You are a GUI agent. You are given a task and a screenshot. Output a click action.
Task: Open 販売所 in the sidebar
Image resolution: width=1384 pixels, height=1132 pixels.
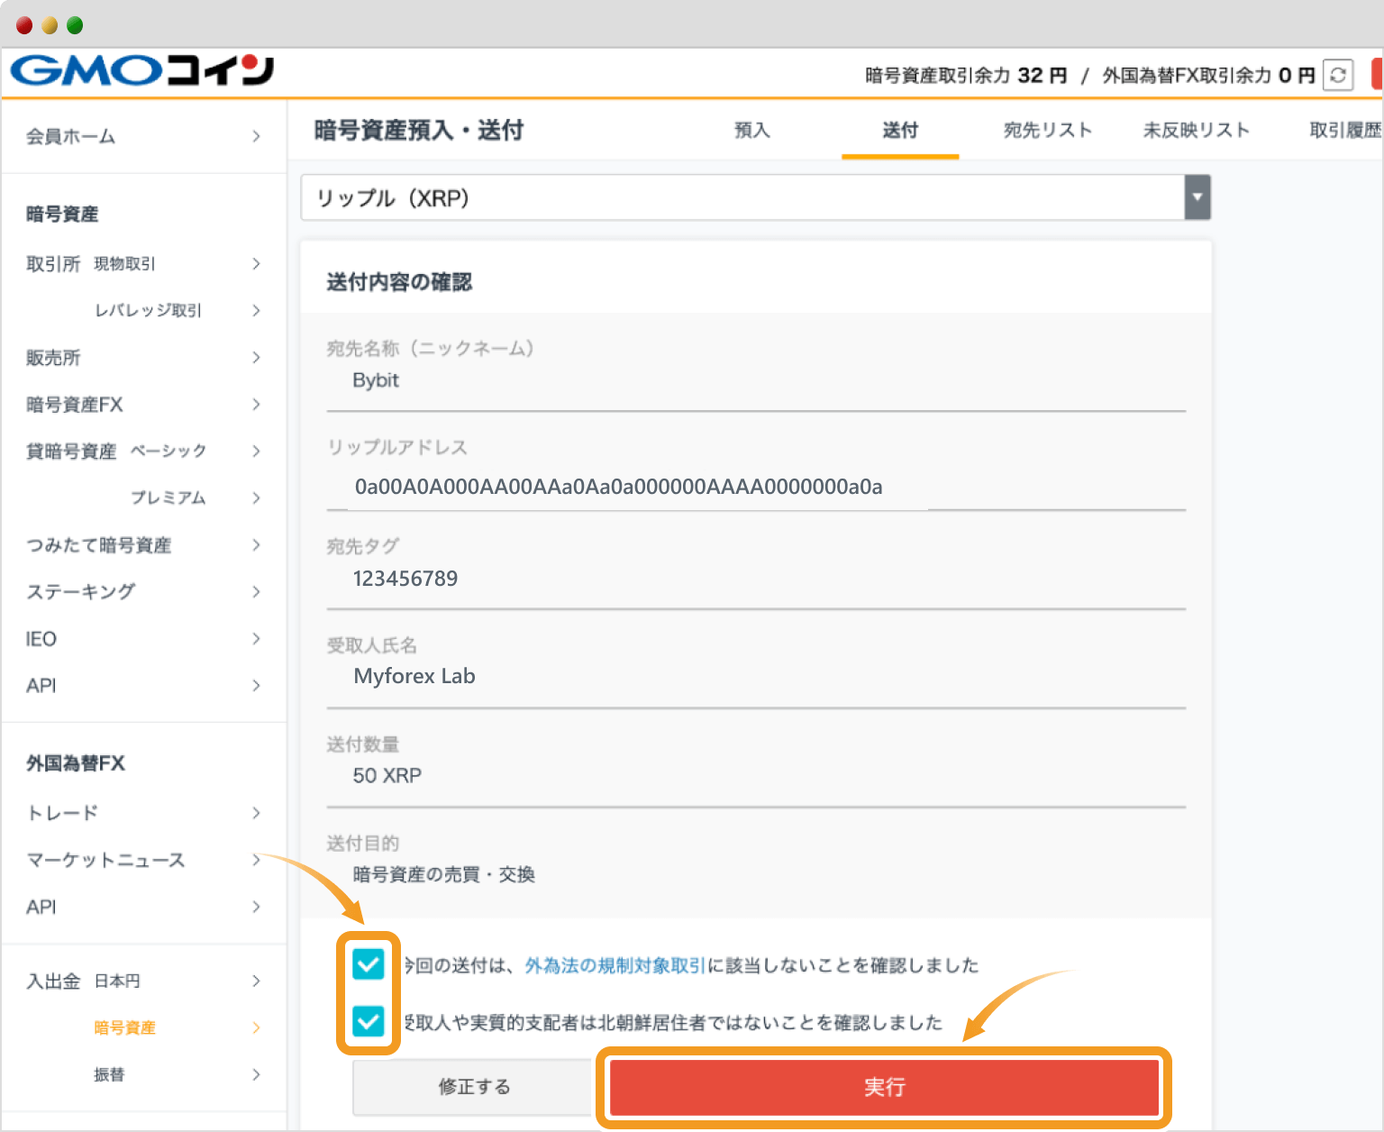click(x=53, y=358)
